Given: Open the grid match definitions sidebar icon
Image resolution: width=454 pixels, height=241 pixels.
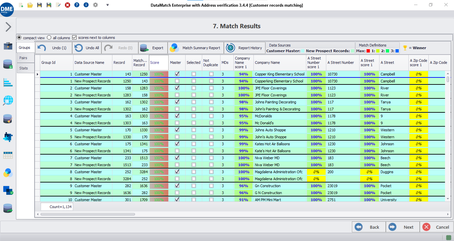Looking at the screenshot, I should coord(8,155).
